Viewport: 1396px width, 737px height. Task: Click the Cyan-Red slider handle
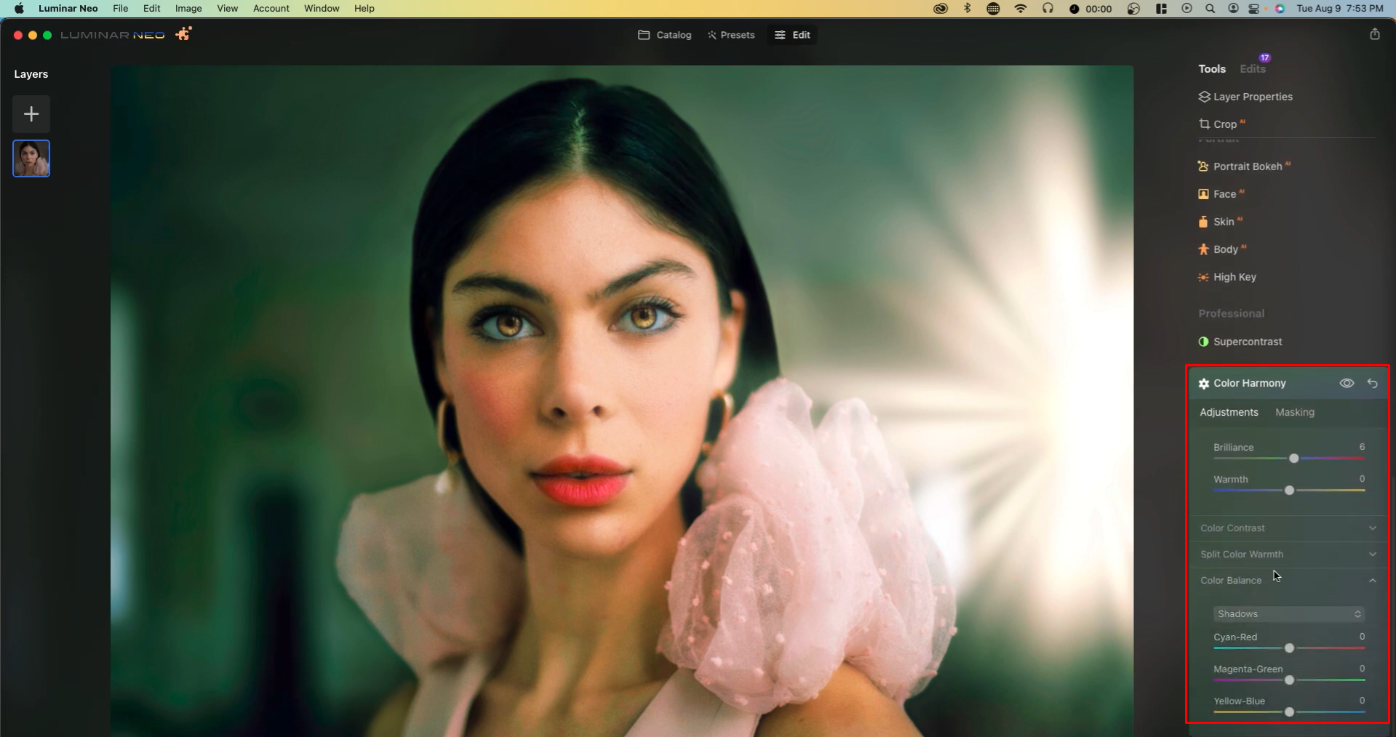[1289, 648]
